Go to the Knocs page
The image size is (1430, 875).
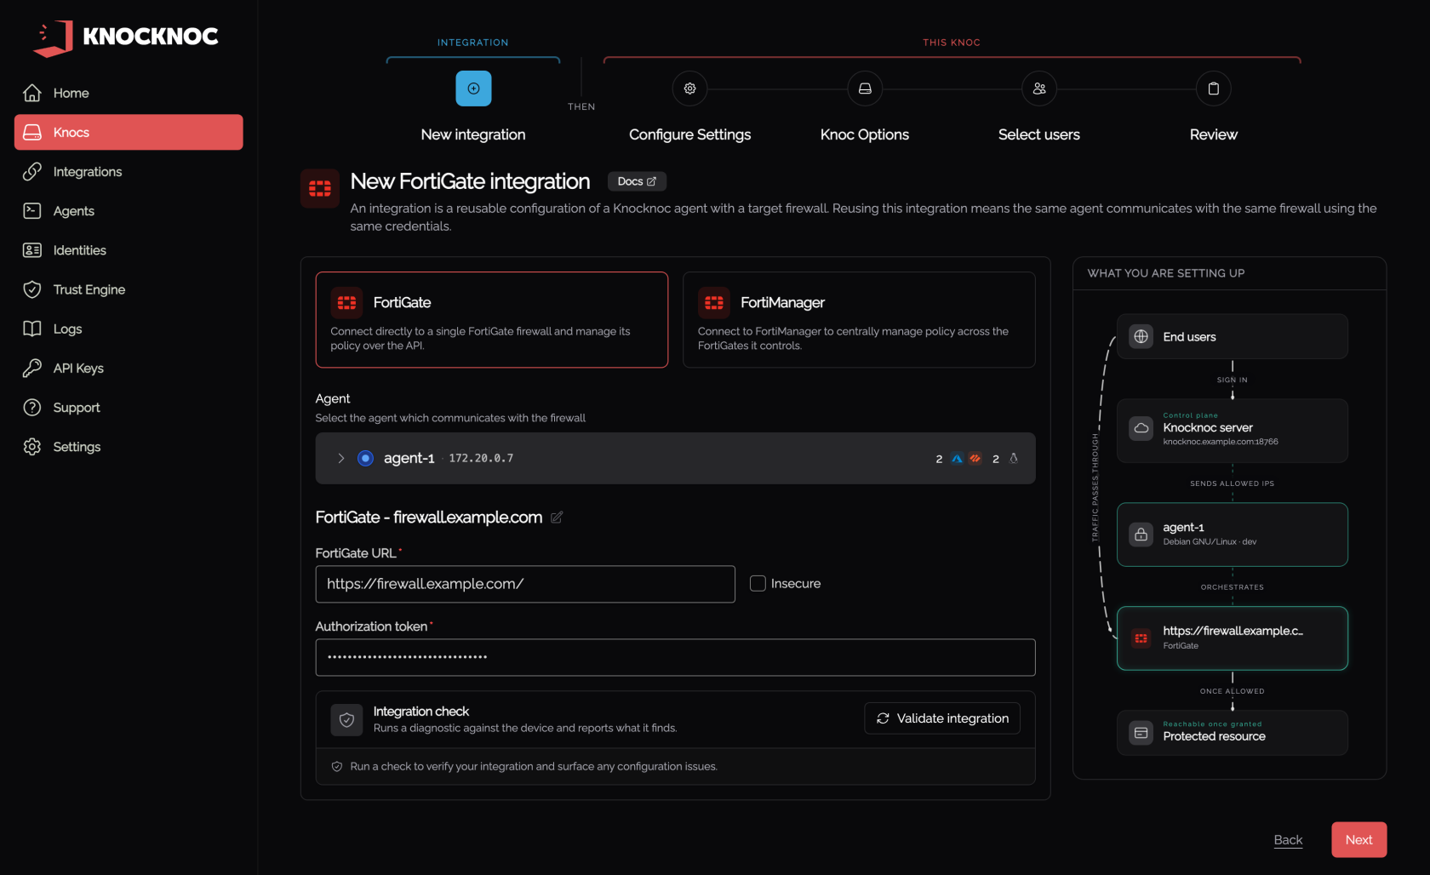(x=129, y=132)
